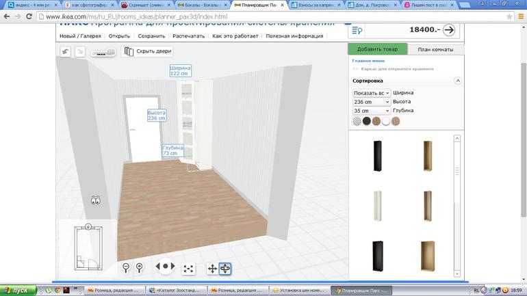The height and width of the screenshot is (296, 527).
Task: Toggle Скрыть двери to hide doors
Action: 147,51
